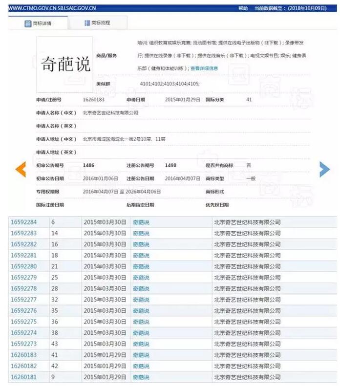Open registration number 16592280
Viewport: 340px width, 392px height.
24,266
